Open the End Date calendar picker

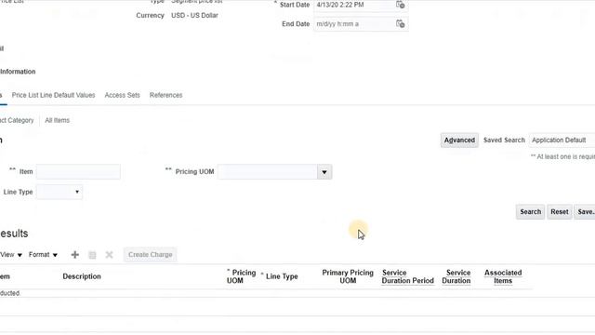[401, 24]
